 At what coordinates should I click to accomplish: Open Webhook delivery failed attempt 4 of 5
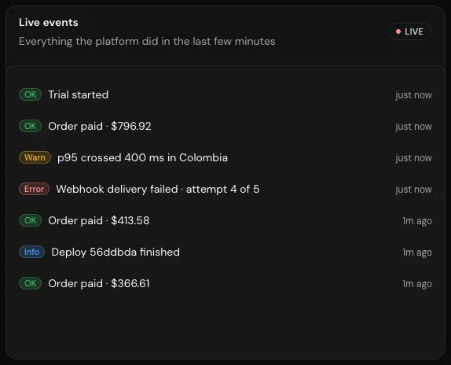coord(225,189)
